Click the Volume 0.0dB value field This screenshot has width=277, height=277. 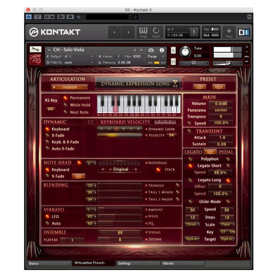click(221, 103)
